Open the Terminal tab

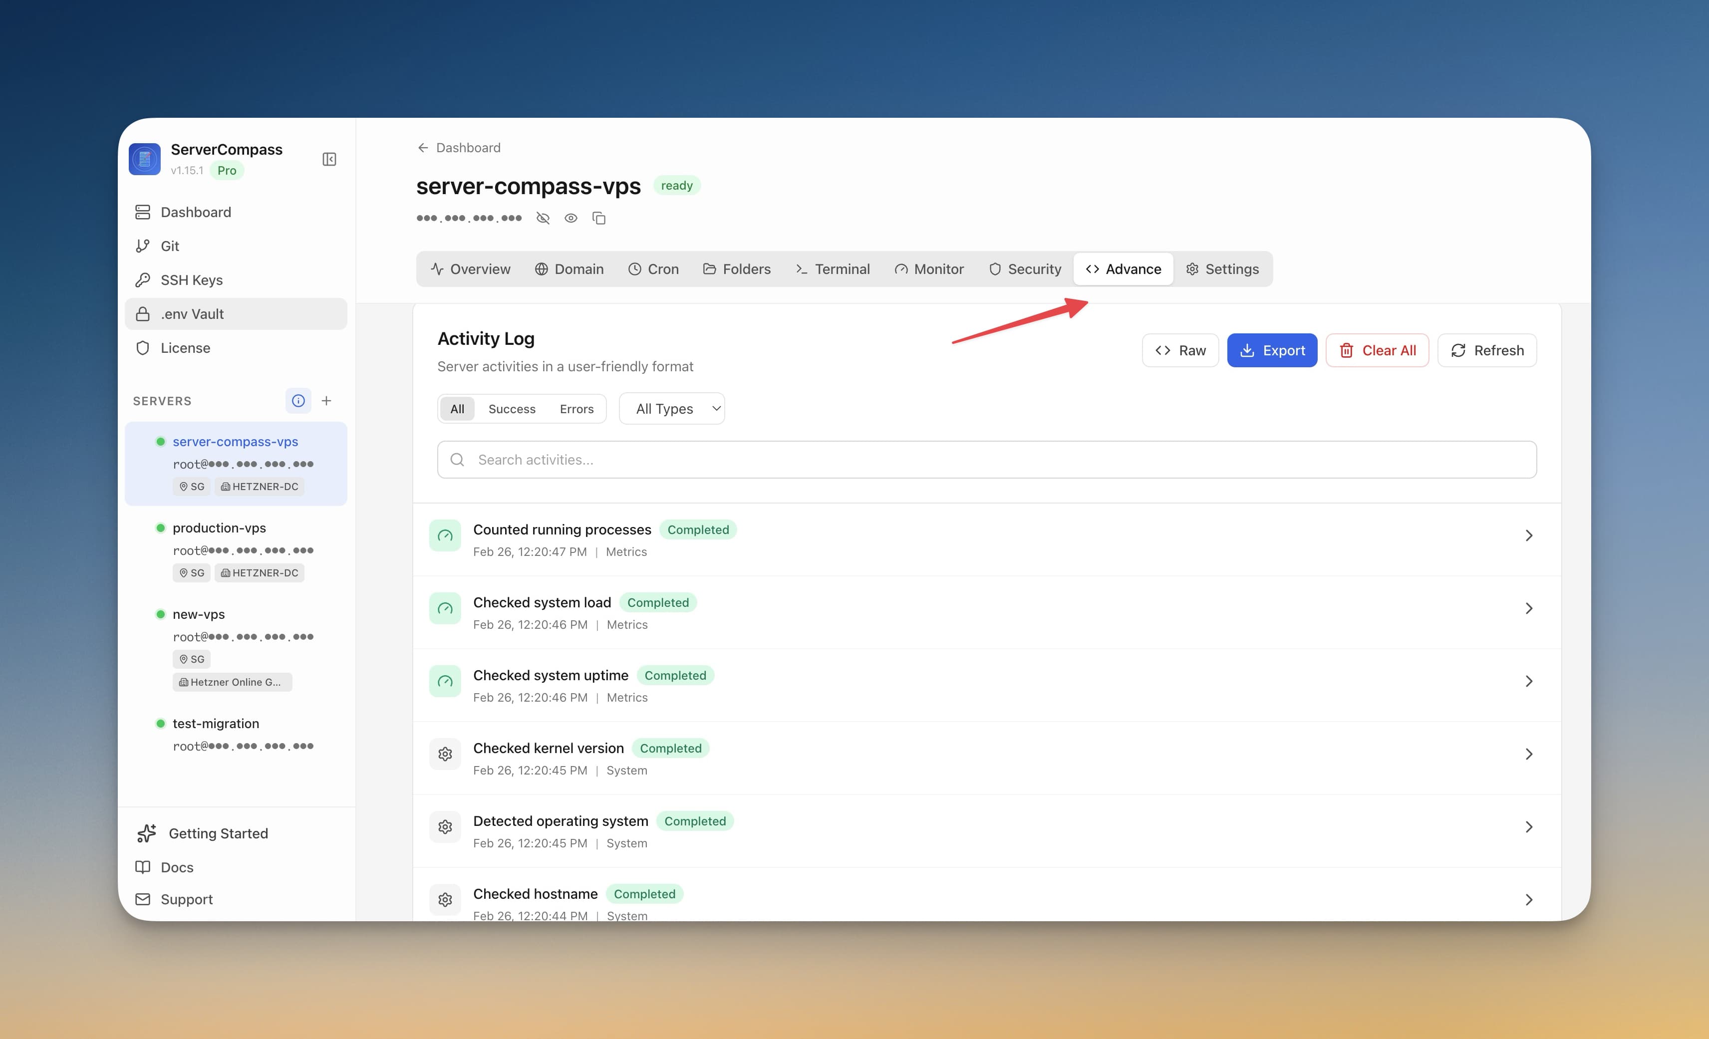tap(833, 268)
